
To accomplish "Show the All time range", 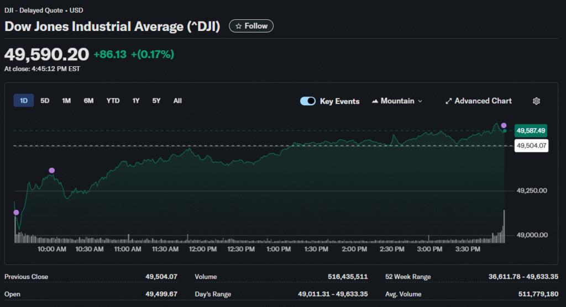I will (177, 100).
